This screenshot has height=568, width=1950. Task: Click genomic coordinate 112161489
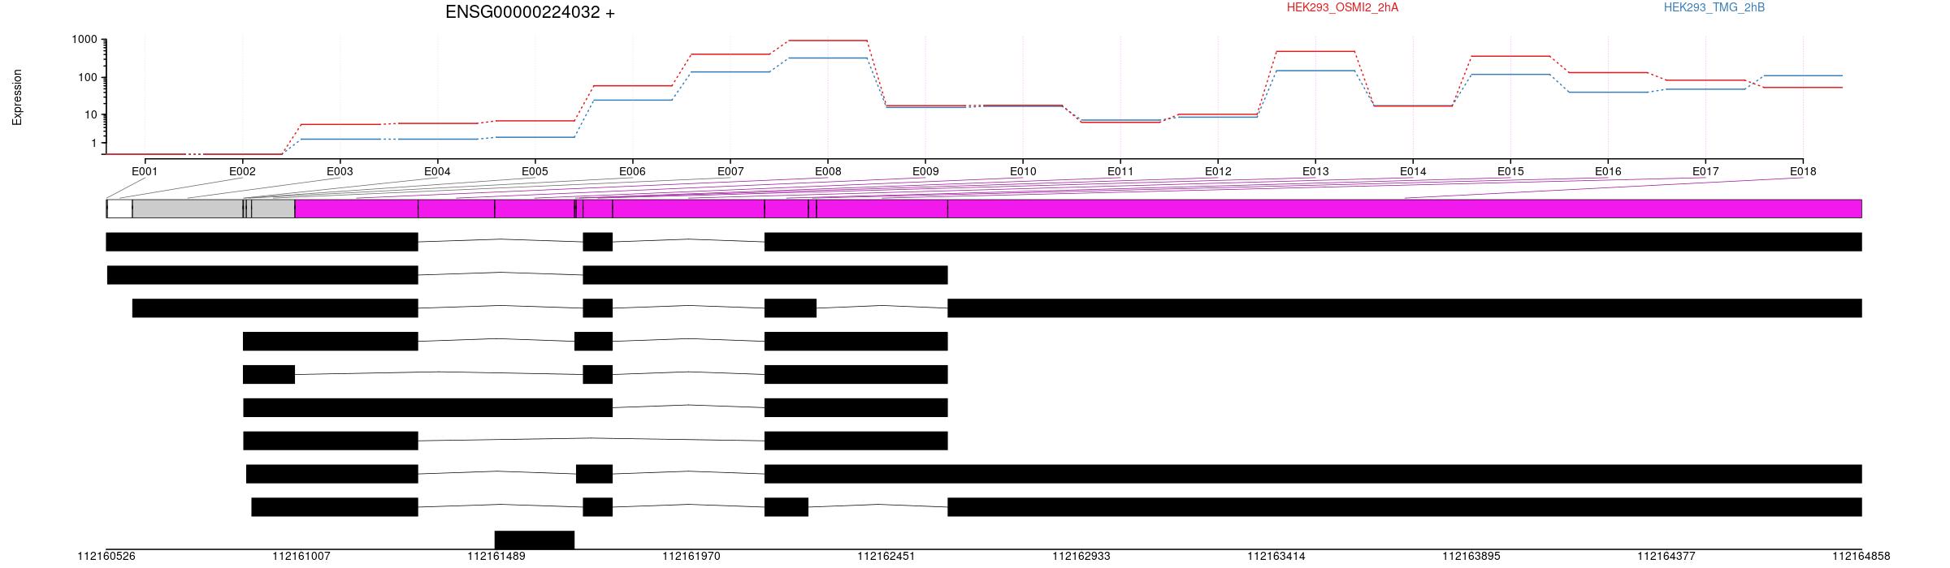(x=496, y=557)
